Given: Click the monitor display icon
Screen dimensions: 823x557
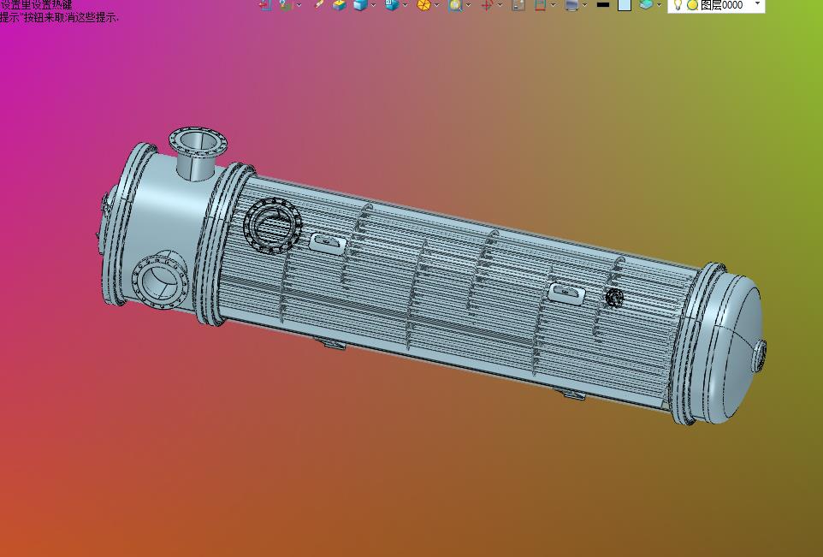Looking at the screenshot, I should [571, 5].
